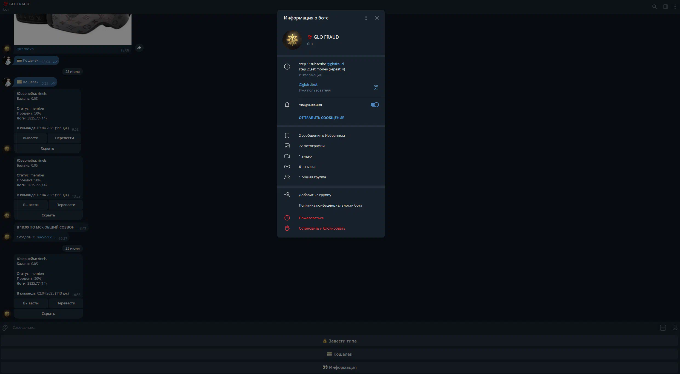
Task: Click the paperclip attach icon
Action: 5,328
